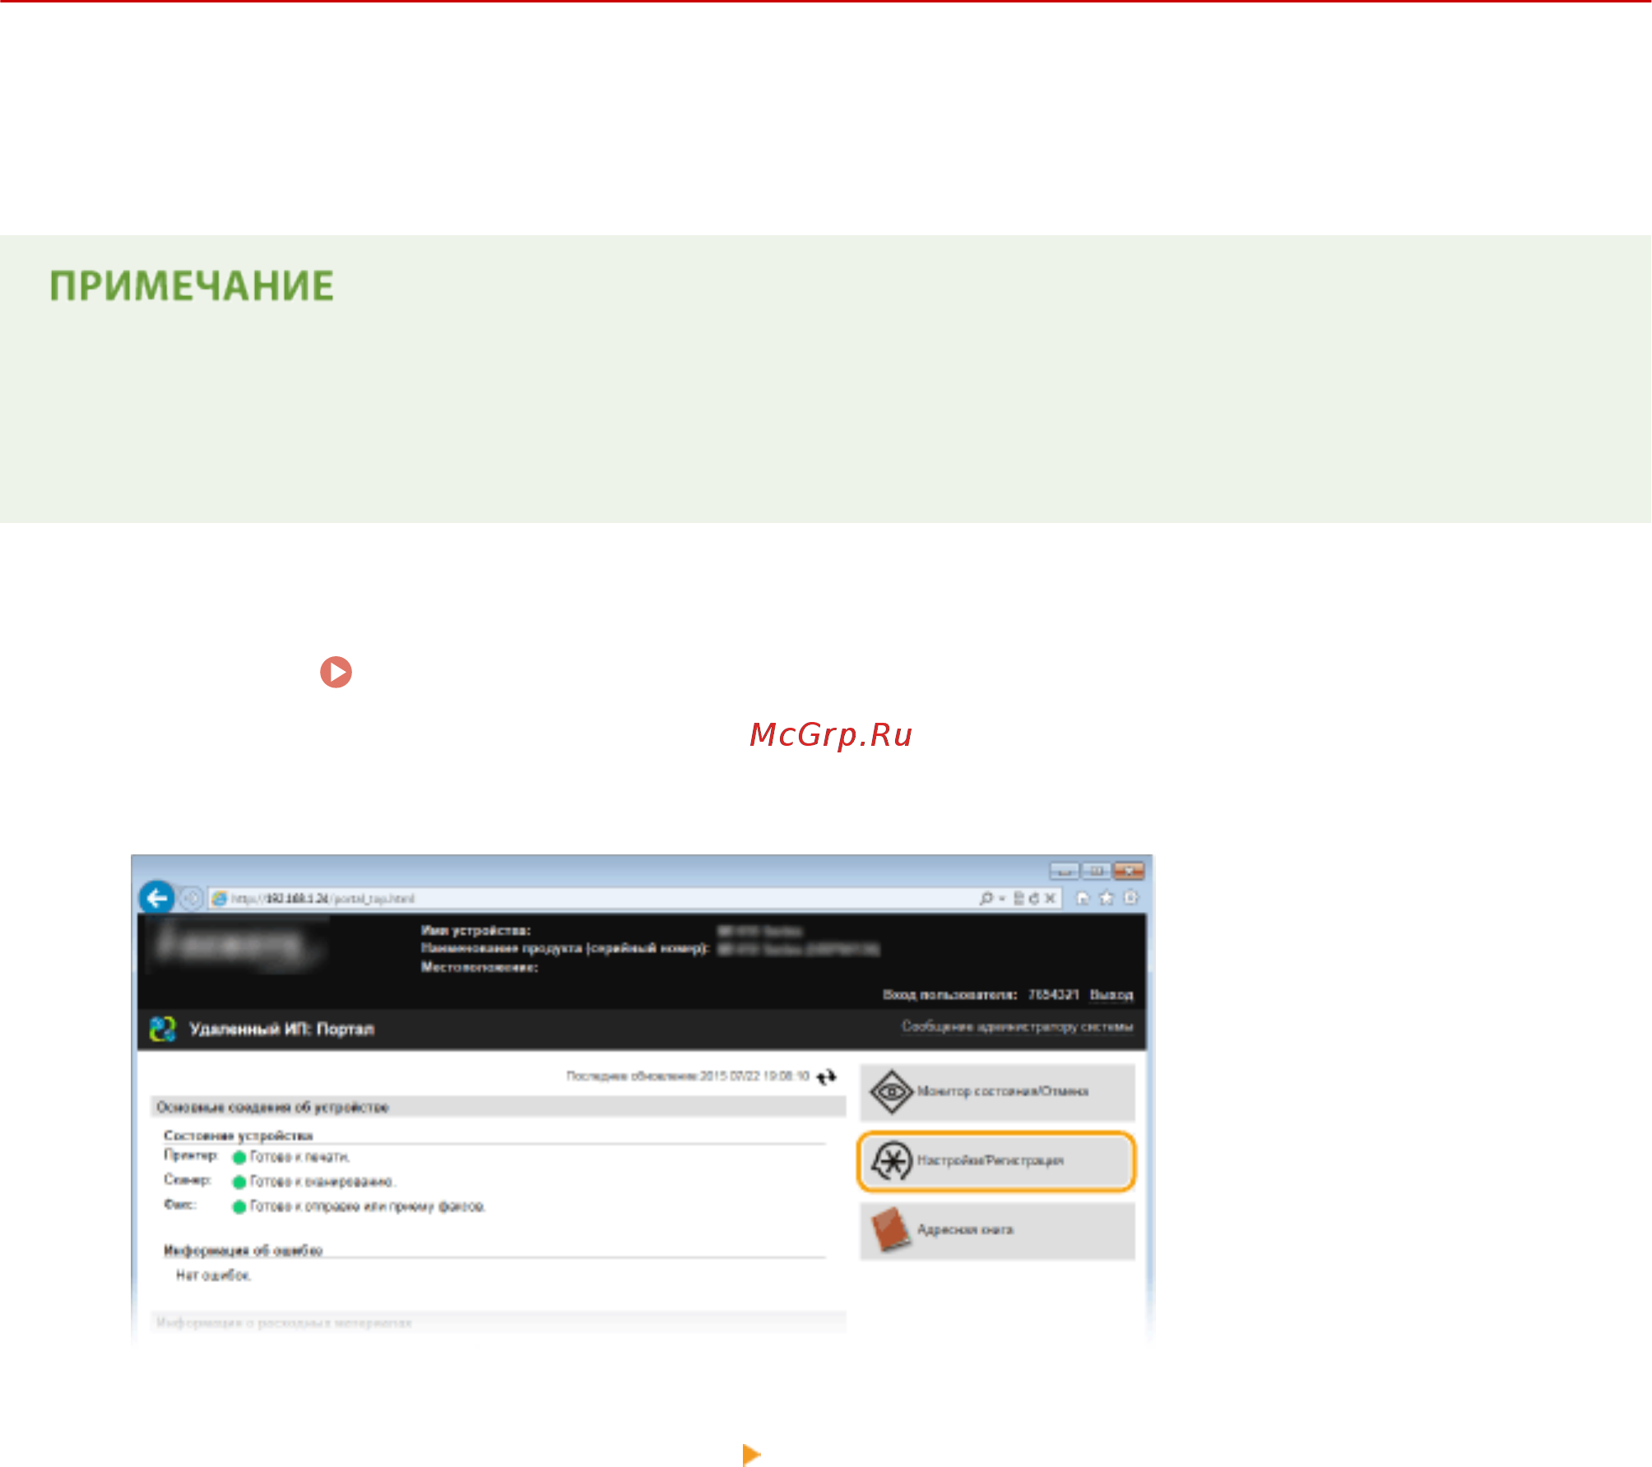Maximize the browser window
The height and width of the screenshot is (1467, 1652).
(1096, 871)
